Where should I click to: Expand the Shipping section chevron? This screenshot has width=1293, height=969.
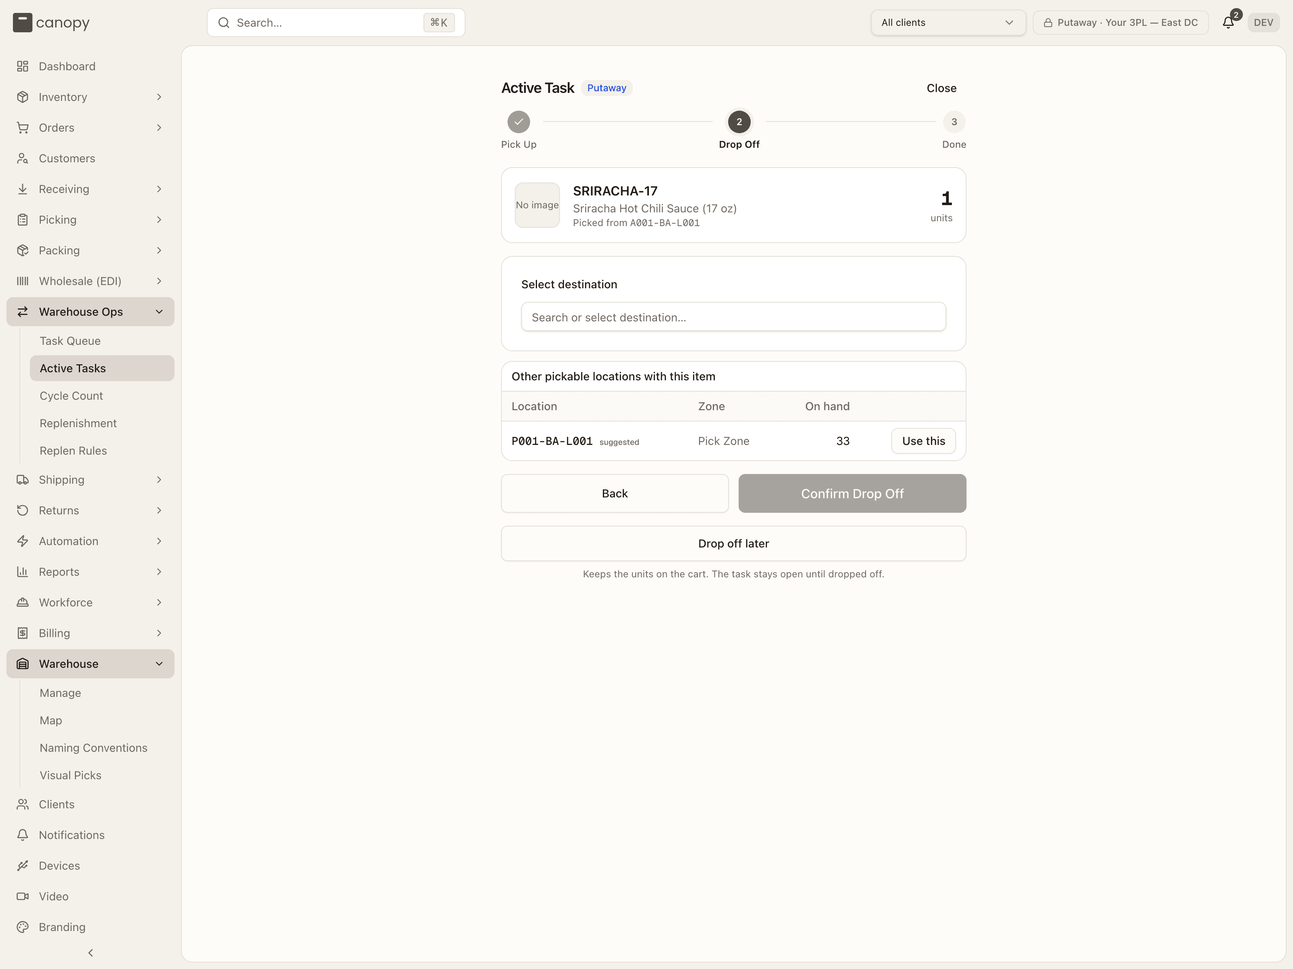[159, 480]
